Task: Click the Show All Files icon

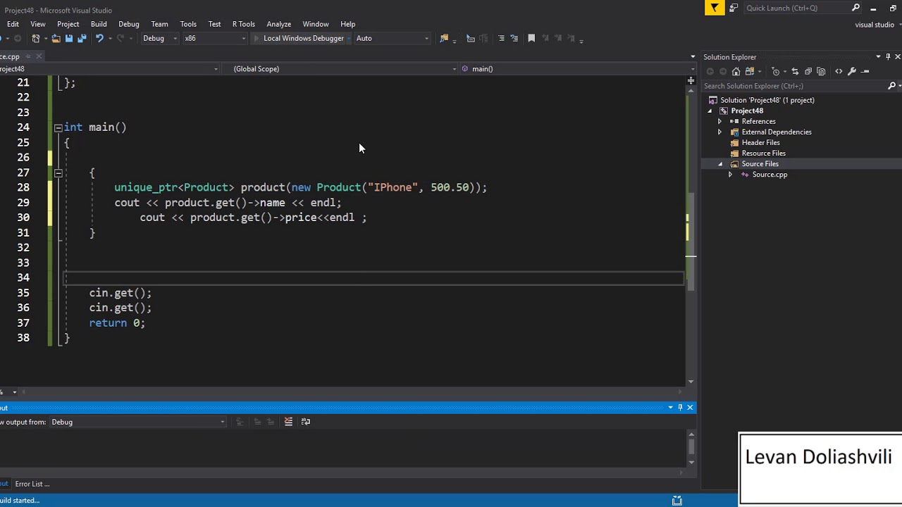Action: (821, 71)
